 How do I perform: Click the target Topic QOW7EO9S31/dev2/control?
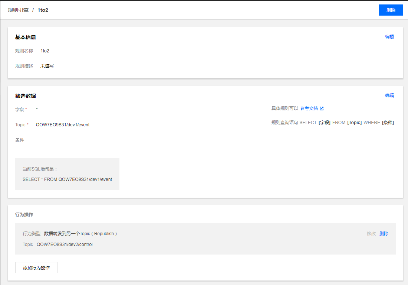pyautogui.click(x=65, y=244)
